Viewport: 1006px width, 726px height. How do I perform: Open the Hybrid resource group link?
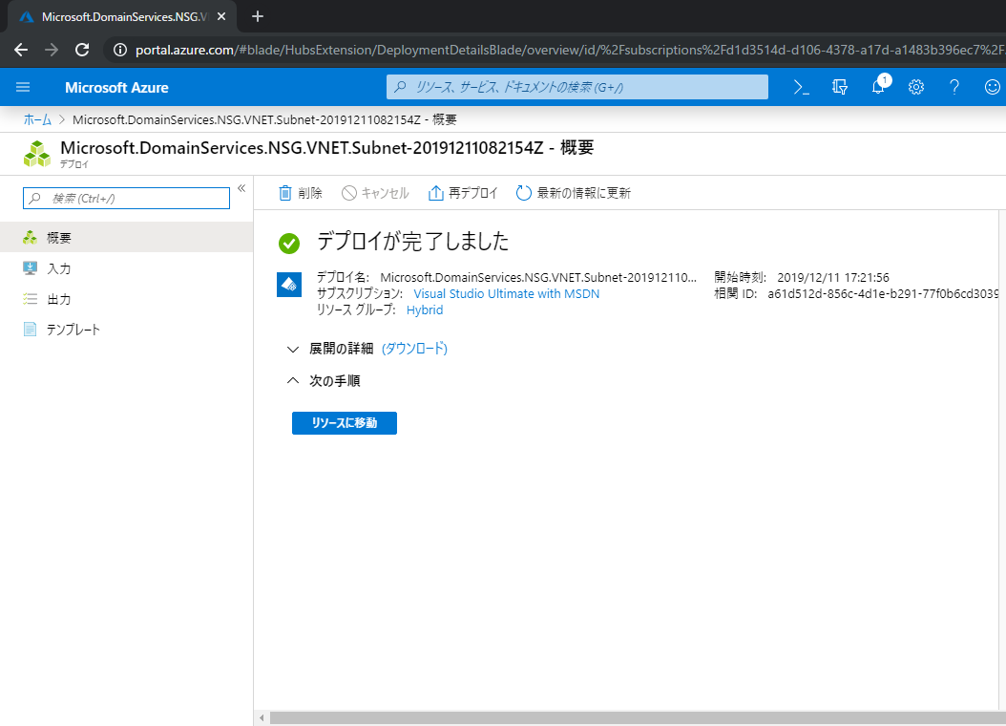click(425, 310)
